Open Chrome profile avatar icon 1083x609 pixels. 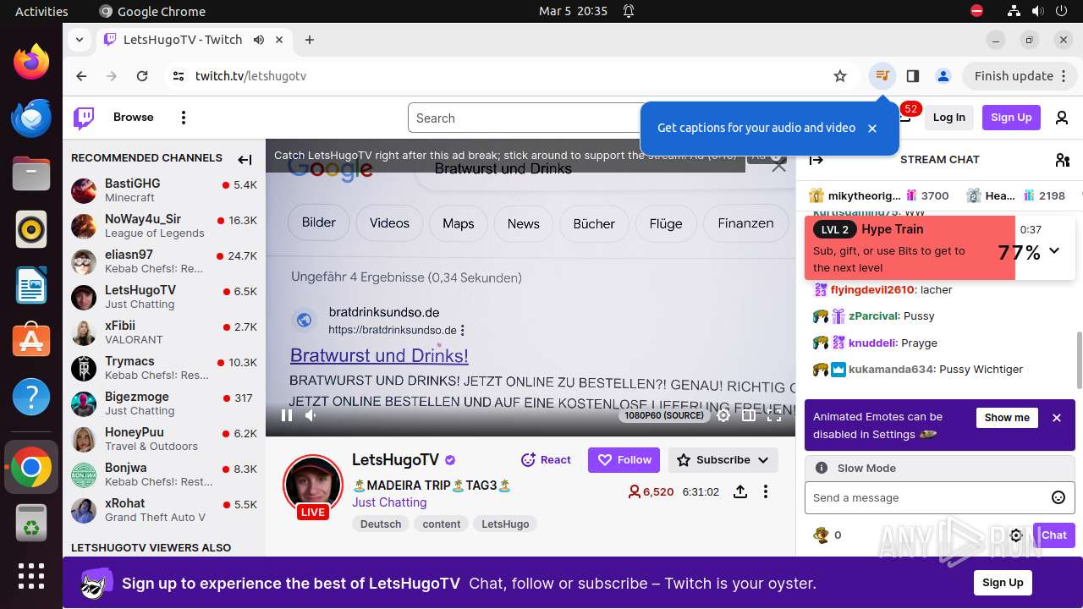pyautogui.click(x=943, y=76)
